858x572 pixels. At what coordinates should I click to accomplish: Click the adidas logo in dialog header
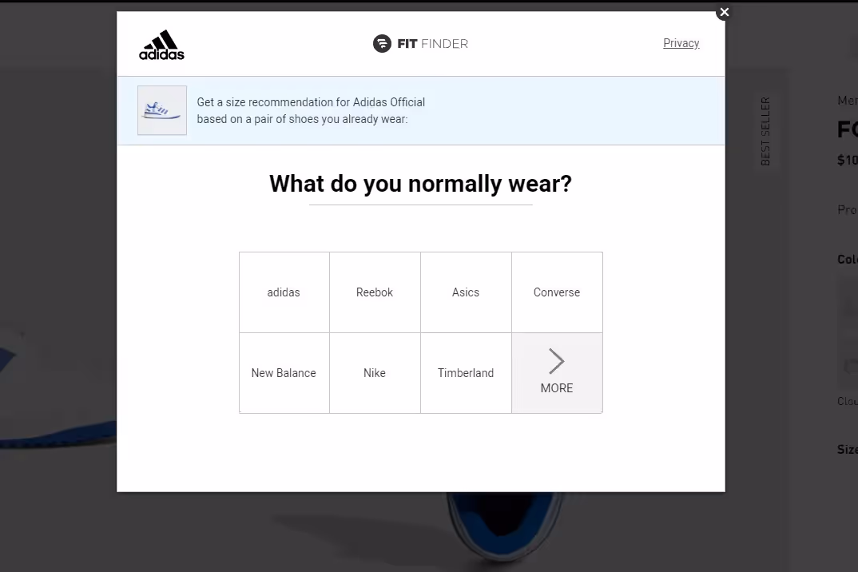(161, 45)
